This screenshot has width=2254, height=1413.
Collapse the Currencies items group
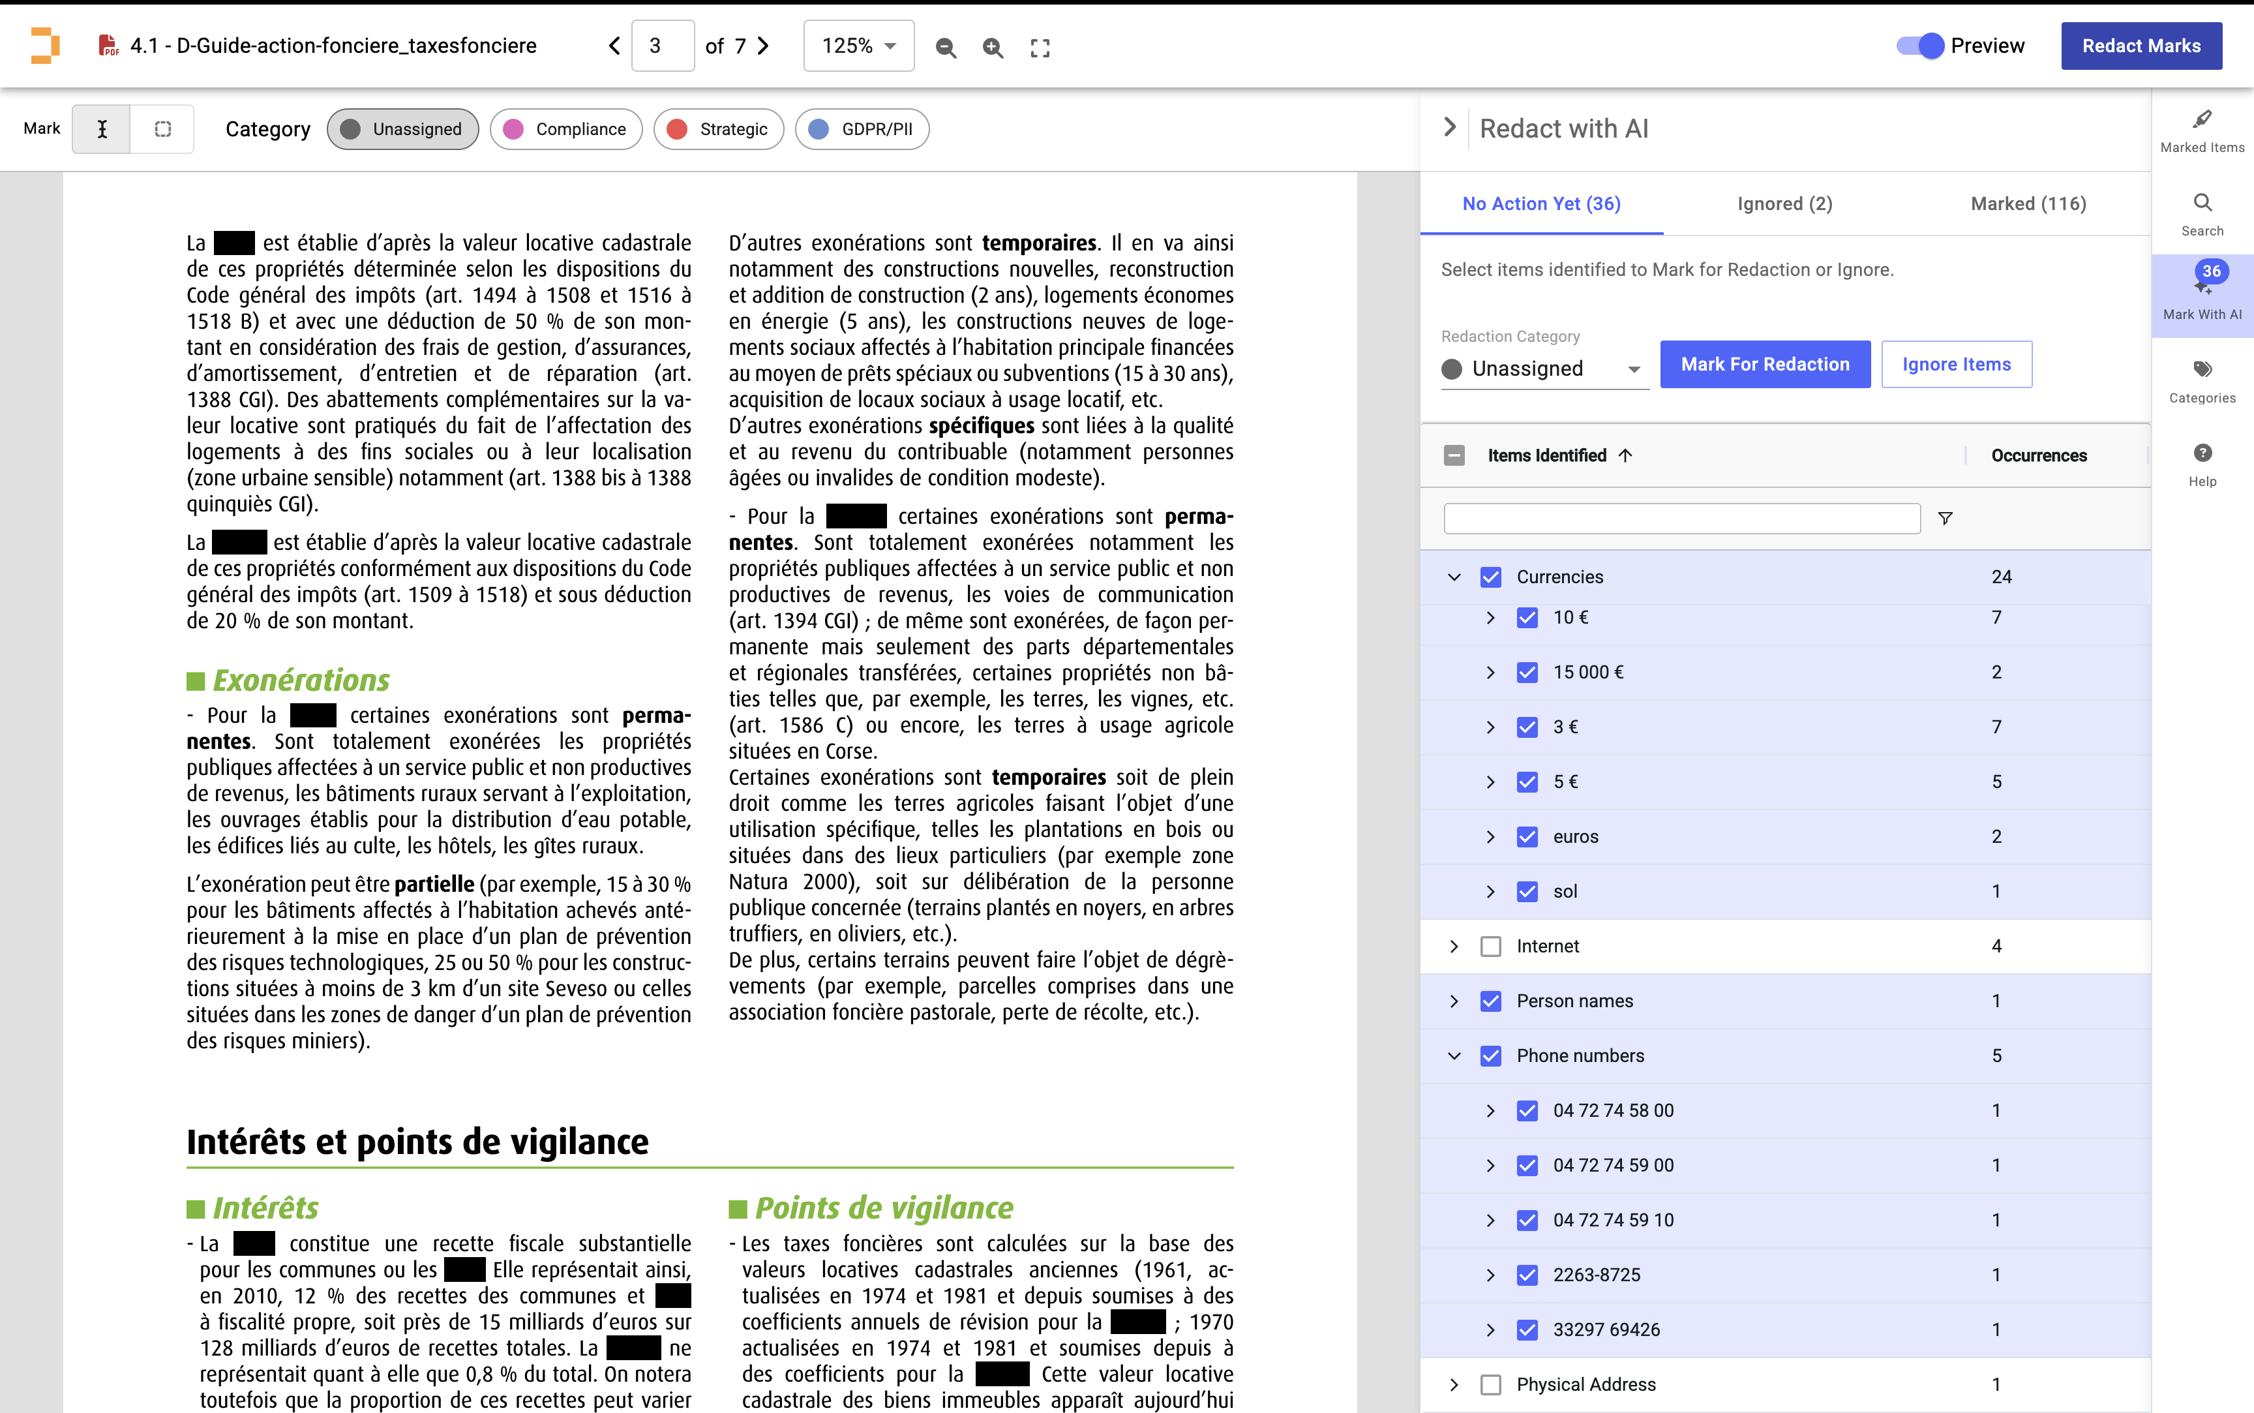[1454, 577]
